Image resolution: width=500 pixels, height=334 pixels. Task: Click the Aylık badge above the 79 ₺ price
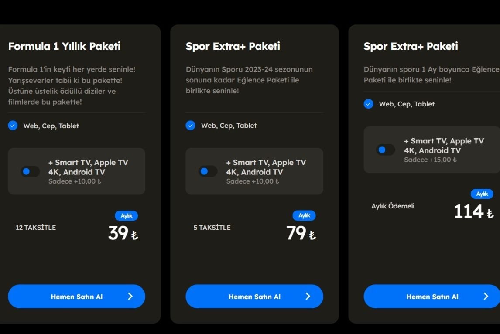click(x=304, y=216)
